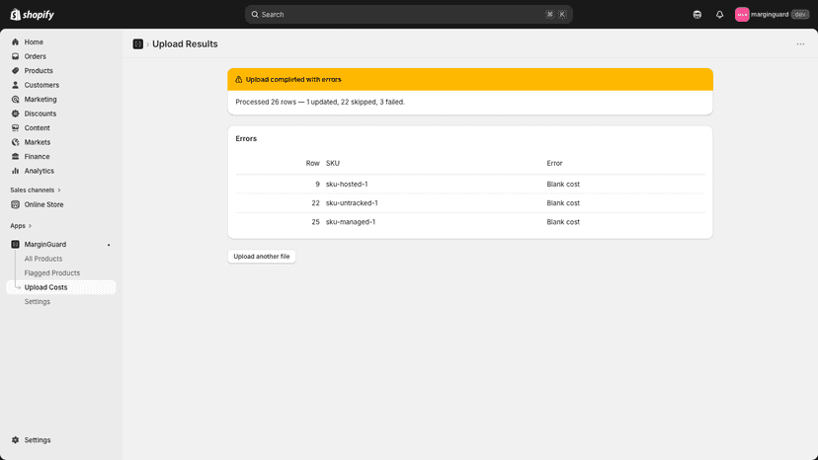Click the Customers person icon
The image size is (818, 460).
(x=15, y=85)
